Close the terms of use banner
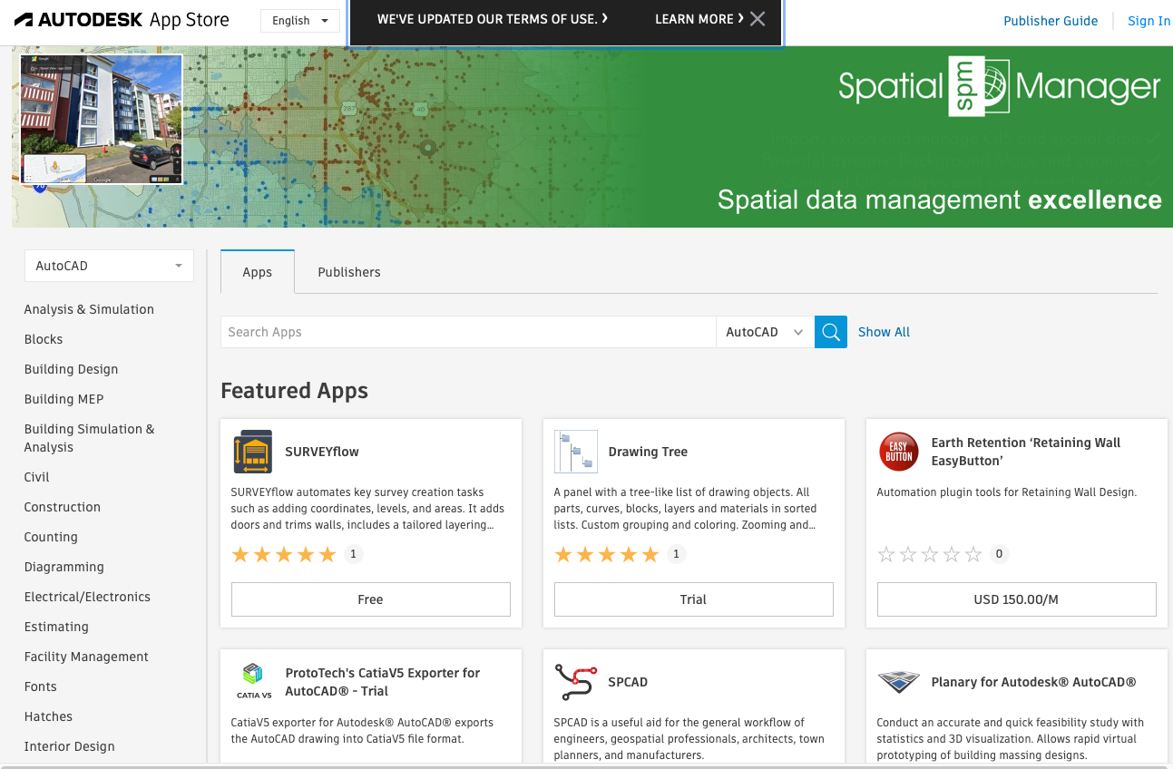The image size is (1173, 769). pos(758,19)
